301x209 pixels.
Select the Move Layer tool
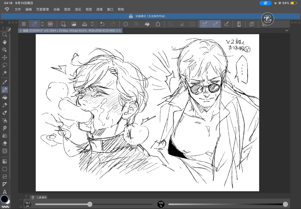(x=5, y=57)
